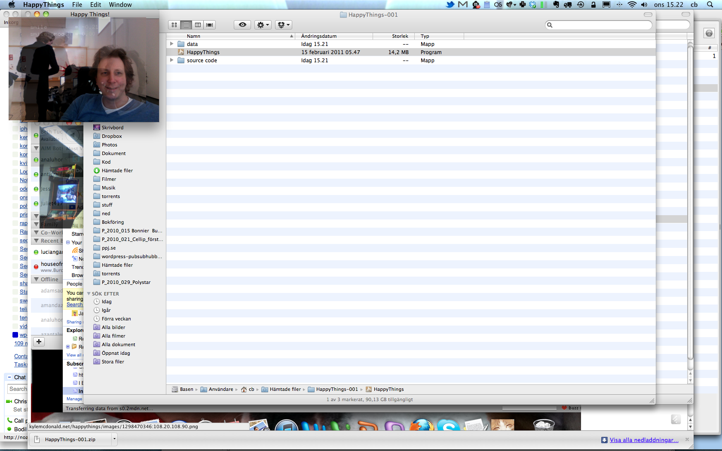
Task: Toggle the Finder toolbar pill button
Action: (x=648, y=15)
